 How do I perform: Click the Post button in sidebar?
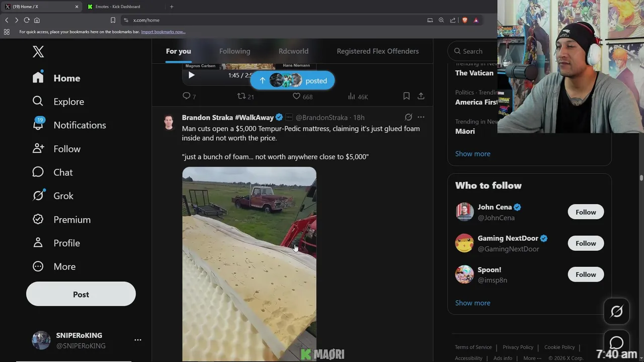(81, 294)
